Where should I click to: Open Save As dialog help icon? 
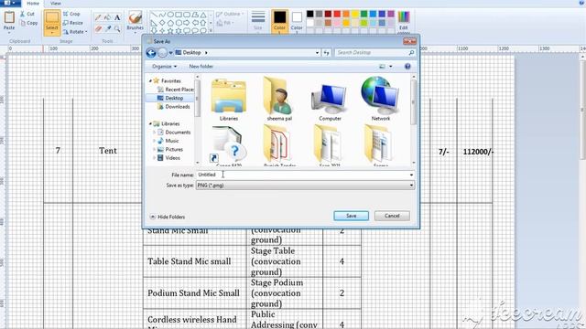click(407, 67)
